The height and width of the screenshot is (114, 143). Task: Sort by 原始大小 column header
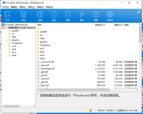pos(118,25)
